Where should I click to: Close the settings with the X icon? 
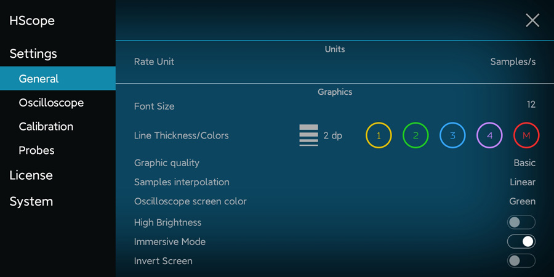coord(532,20)
